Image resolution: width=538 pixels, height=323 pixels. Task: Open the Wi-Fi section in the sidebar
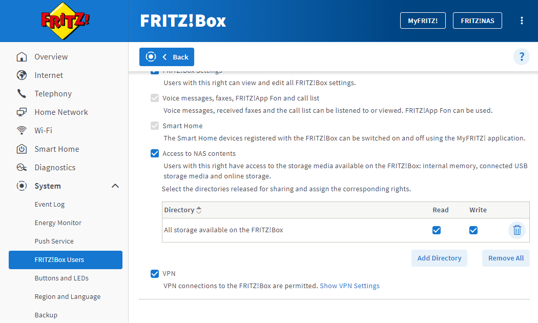tap(22, 130)
